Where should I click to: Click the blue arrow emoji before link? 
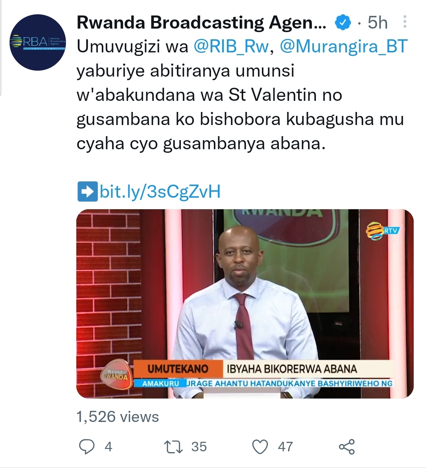(x=87, y=191)
